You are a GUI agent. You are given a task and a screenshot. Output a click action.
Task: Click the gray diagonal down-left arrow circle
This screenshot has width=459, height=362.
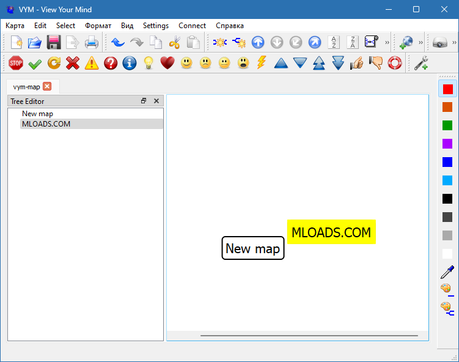tap(296, 42)
